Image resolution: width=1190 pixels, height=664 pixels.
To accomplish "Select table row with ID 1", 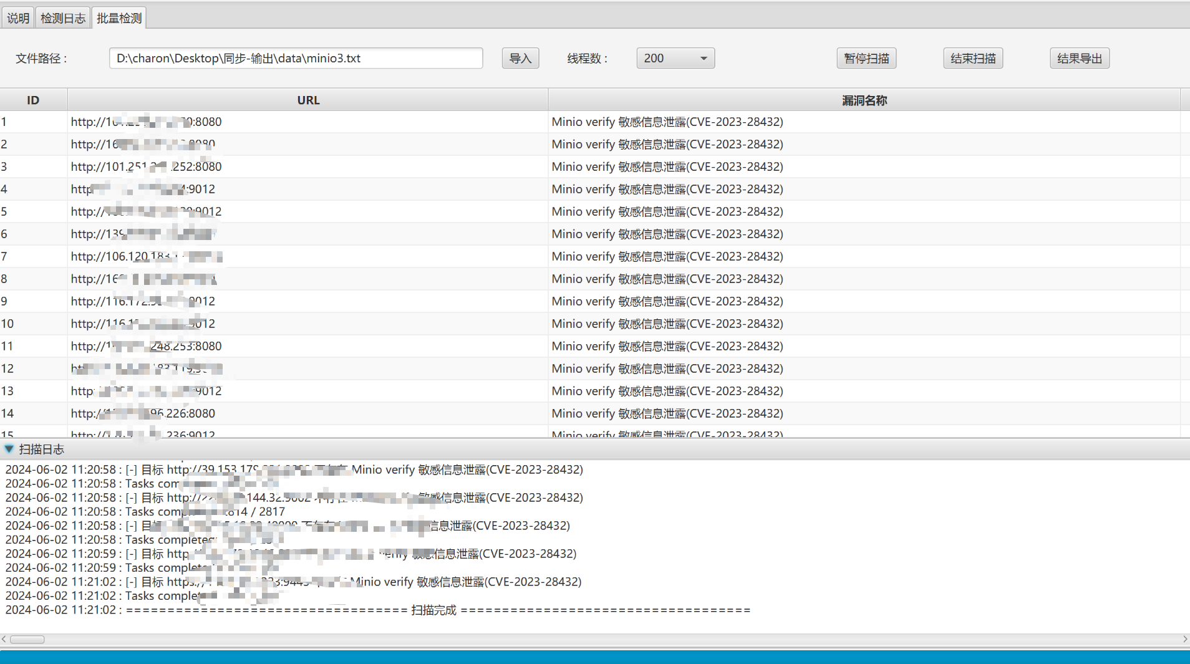I will click(590, 122).
